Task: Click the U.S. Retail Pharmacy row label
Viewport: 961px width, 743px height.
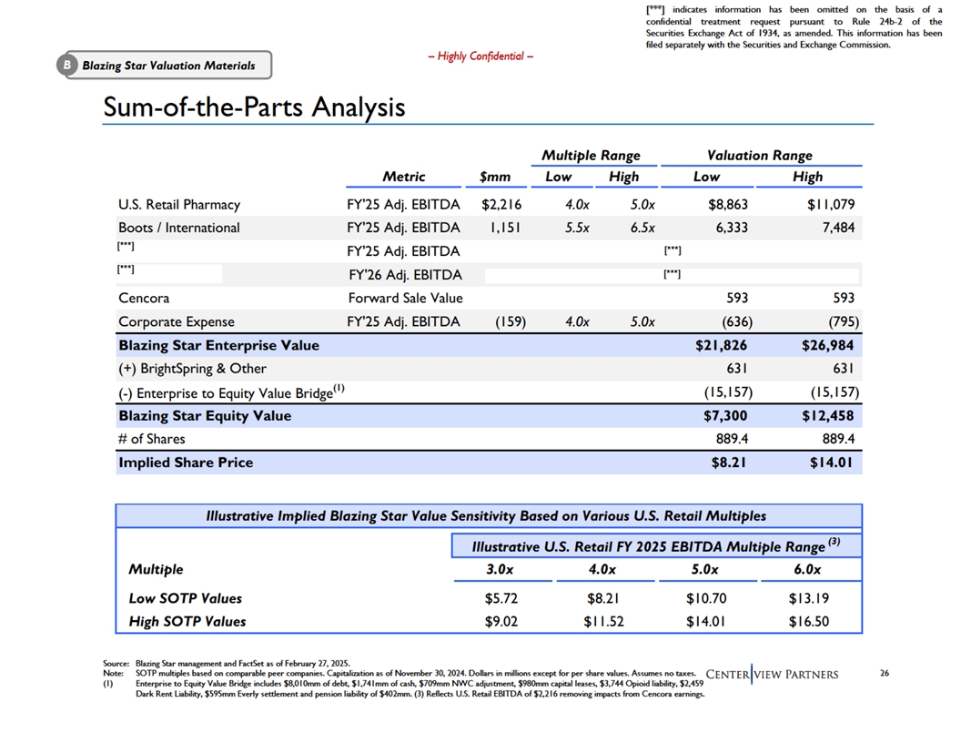Action: click(x=179, y=205)
